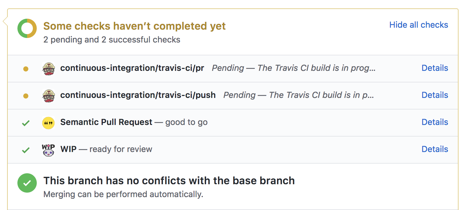Open Details for Semantic Pull Request

tap(435, 122)
